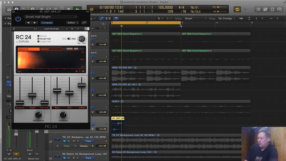The image size is (286, 161).
Task: Click the plugin link chain icon
Action: pyautogui.click(x=84, y=23)
